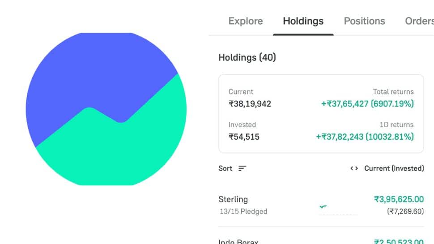Click Sterling's current value ₹3,95,625.00
This screenshot has width=434, height=244.
pos(399,199)
